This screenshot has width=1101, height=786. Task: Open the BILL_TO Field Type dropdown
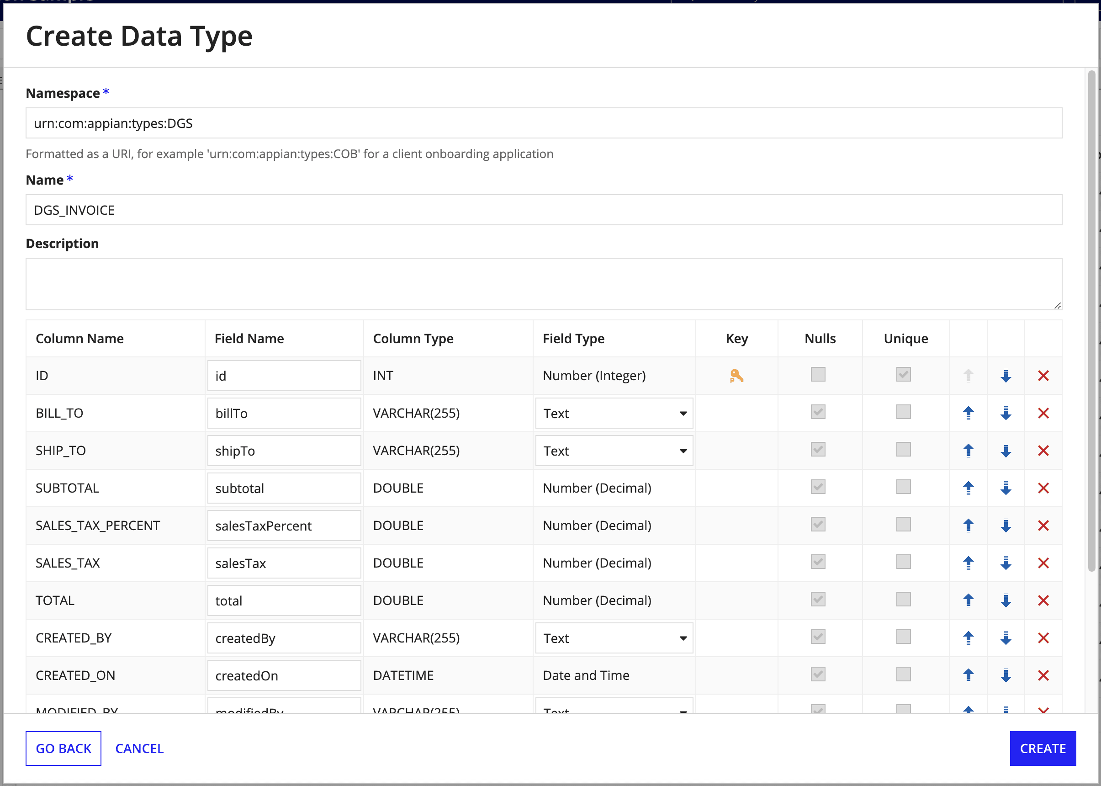click(x=614, y=413)
